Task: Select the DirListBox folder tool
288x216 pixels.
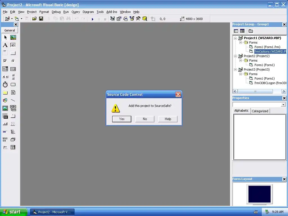Action: coord(5,92)
